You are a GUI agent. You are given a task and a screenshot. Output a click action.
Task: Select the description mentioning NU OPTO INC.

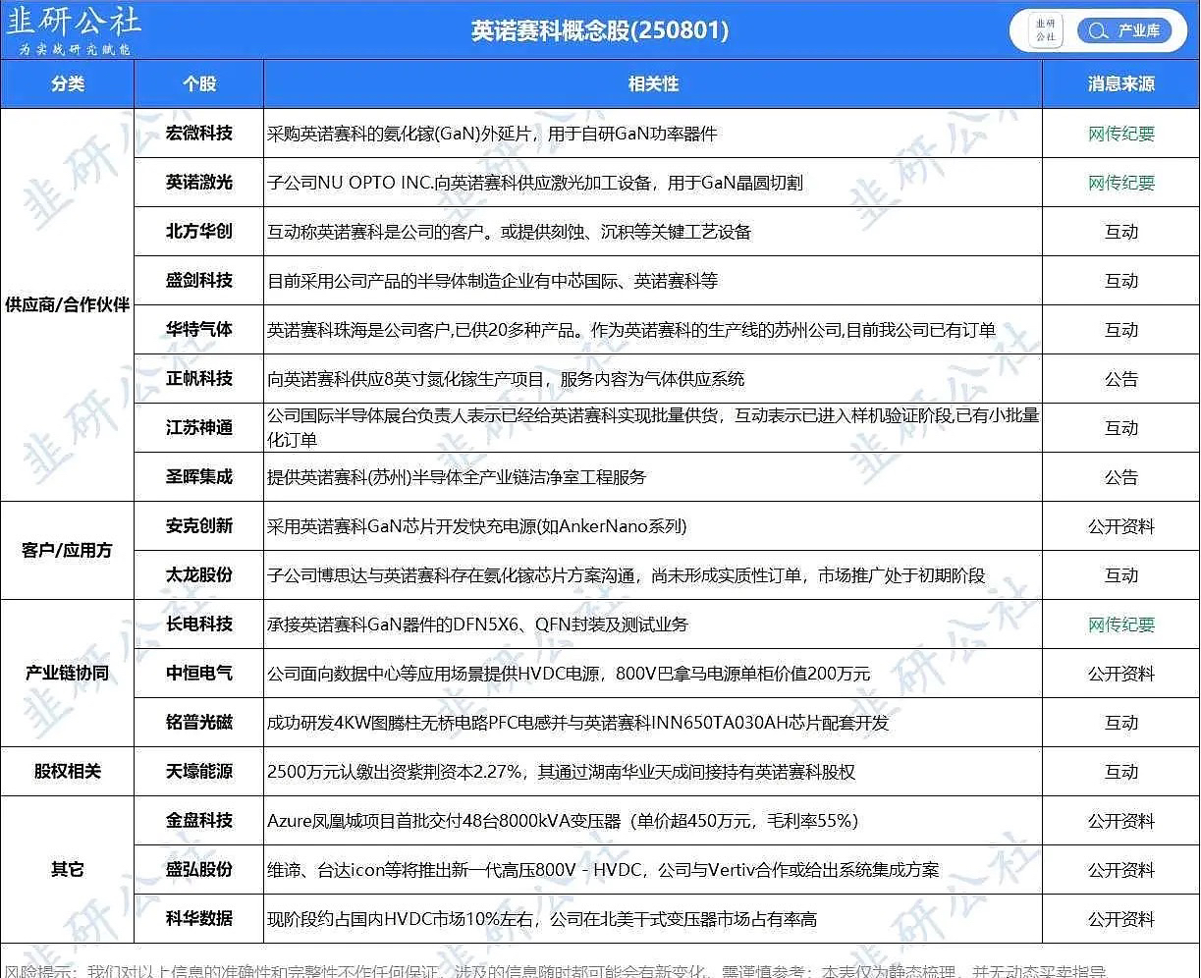coord(535,183)
